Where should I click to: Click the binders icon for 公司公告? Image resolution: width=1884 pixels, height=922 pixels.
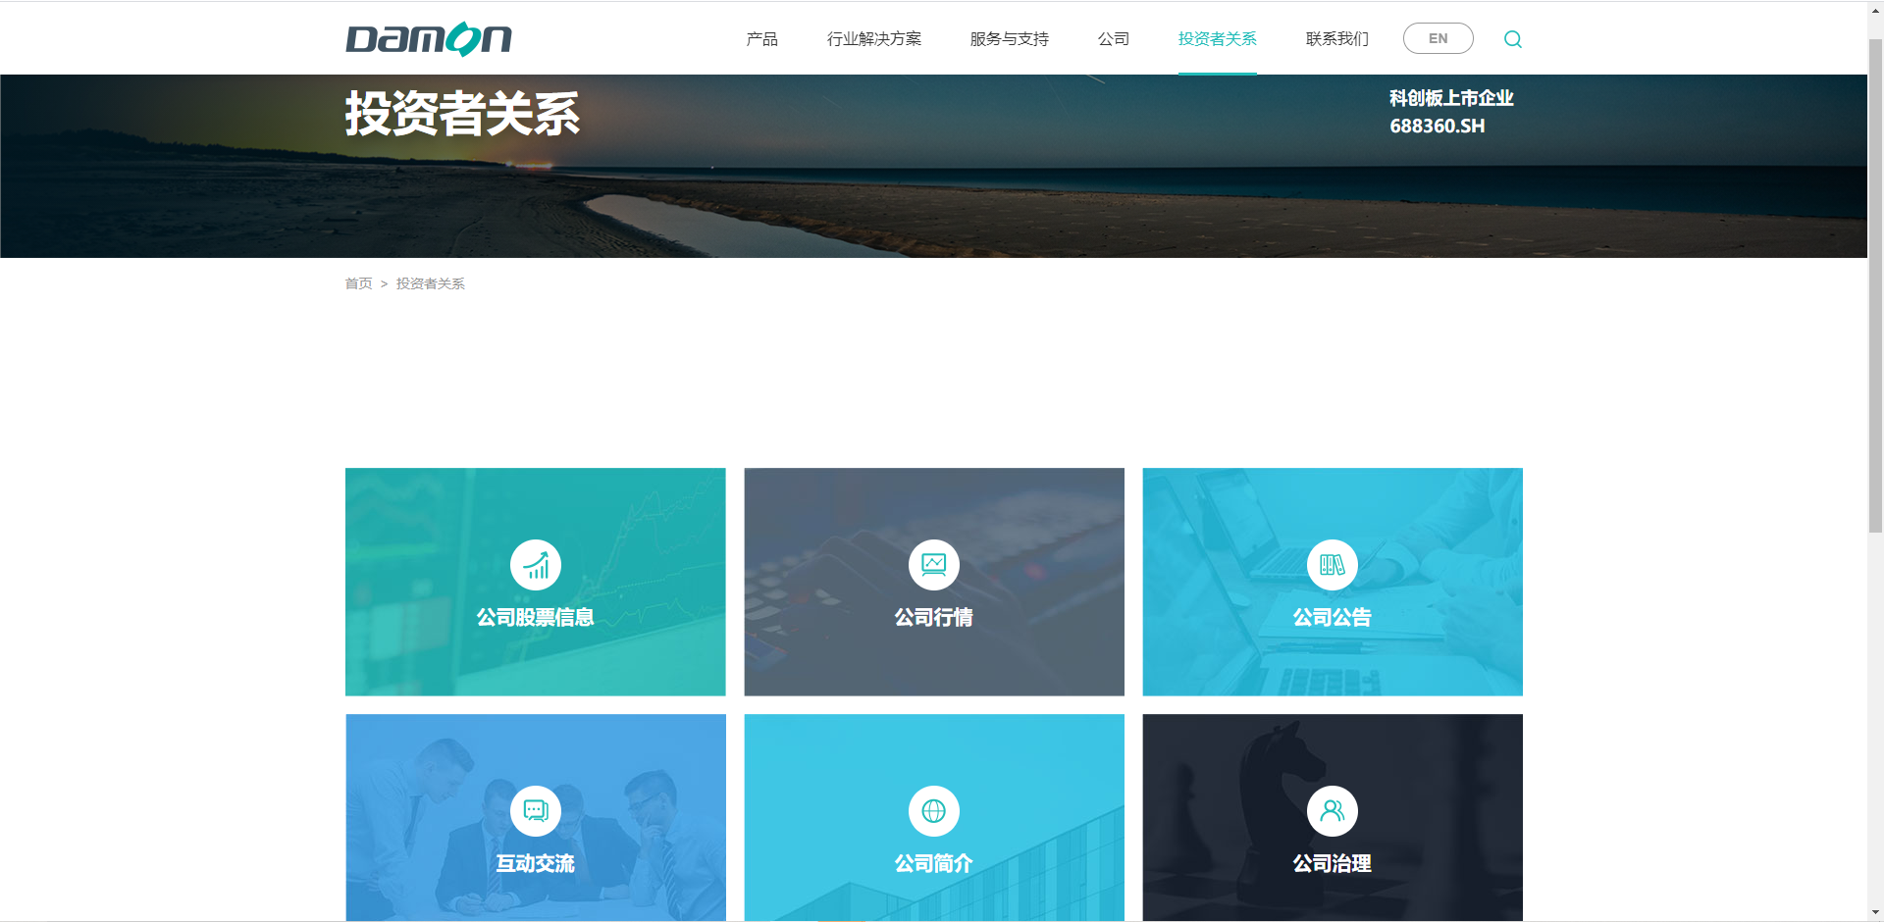click(1332, 565)
